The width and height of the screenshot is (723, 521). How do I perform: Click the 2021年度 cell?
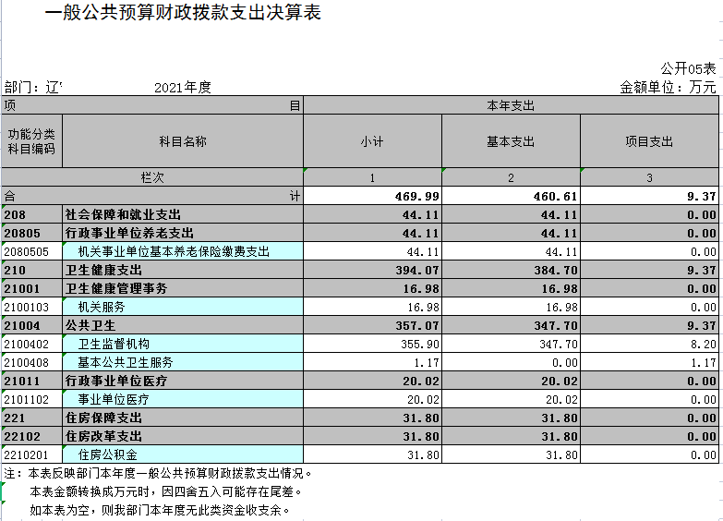(183, 87)
